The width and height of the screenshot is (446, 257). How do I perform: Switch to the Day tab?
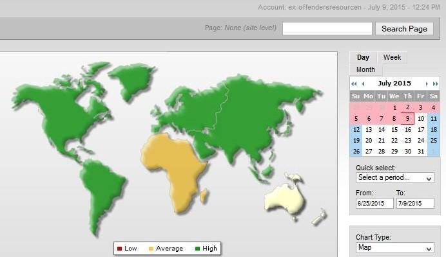(364, 57)
